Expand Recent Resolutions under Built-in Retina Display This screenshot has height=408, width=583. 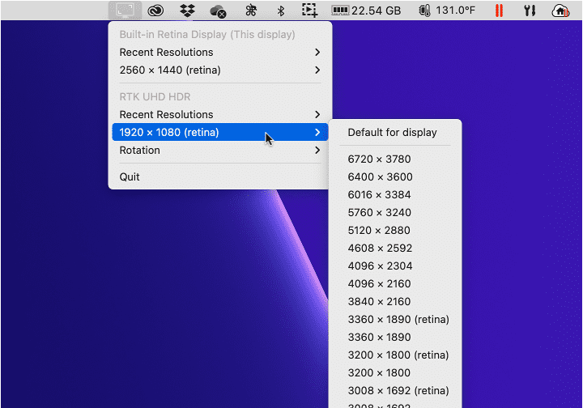click(219, 53)
